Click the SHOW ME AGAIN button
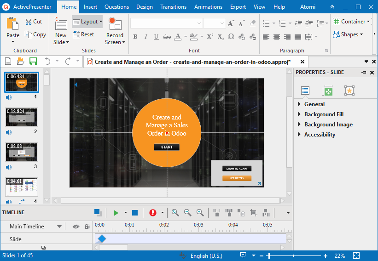 click(x=237, y=168)
